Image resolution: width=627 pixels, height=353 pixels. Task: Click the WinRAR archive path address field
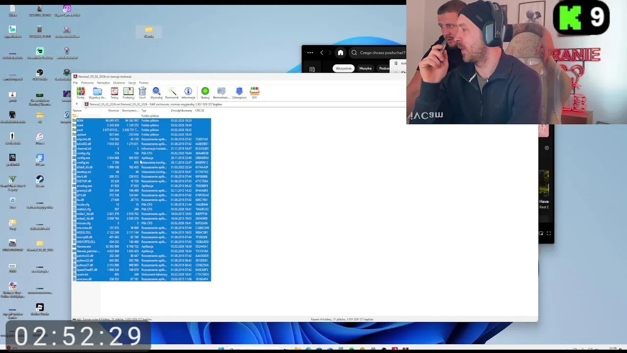245,104
